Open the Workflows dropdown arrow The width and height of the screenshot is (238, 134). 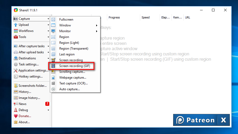(48, 31)
